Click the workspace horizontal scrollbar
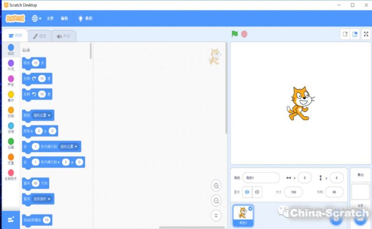Screen dimensions: 372x229 click(x=192, y=227)
